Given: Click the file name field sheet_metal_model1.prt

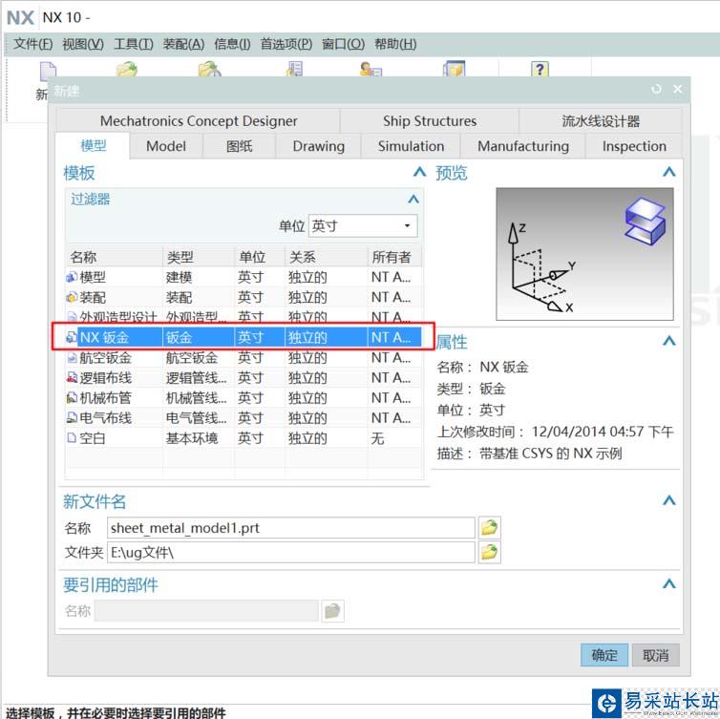Looking at the screenshot, I should [290, 528].
